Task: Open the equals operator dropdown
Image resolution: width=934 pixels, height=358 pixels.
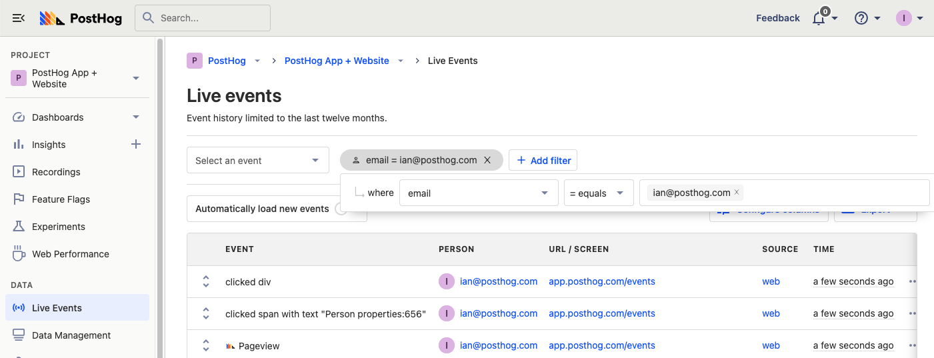Action: [x=598, y=193]
